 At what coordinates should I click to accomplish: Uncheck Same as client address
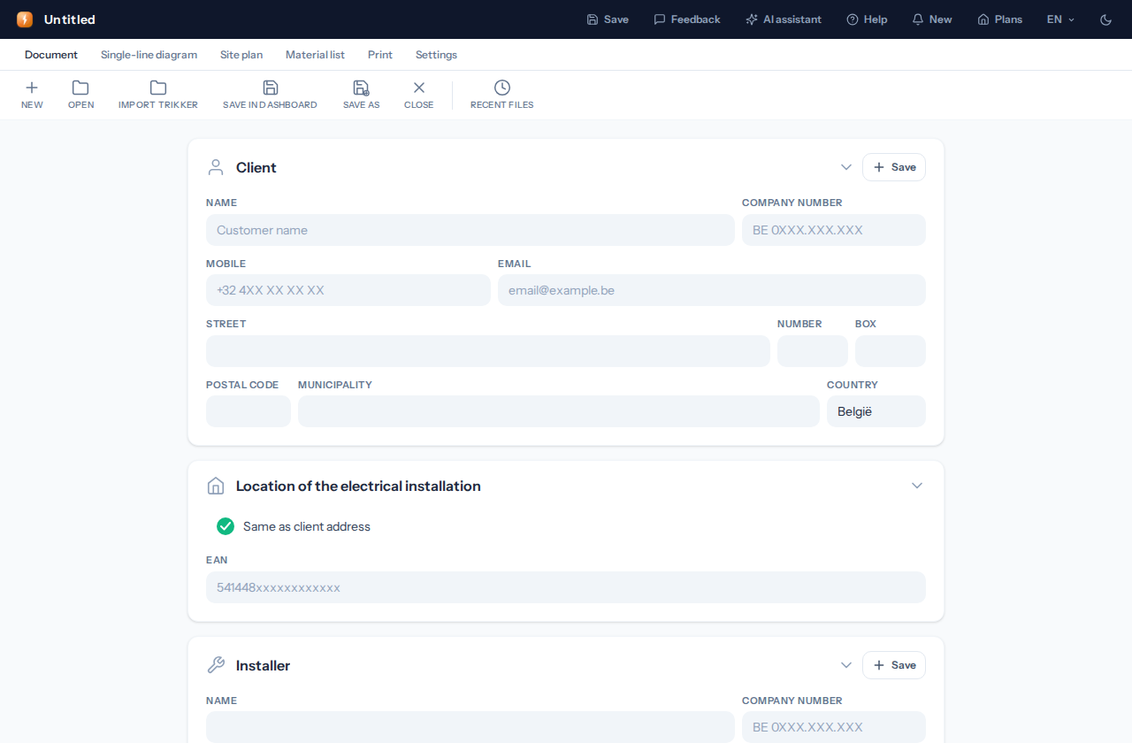tap(226, 526)
